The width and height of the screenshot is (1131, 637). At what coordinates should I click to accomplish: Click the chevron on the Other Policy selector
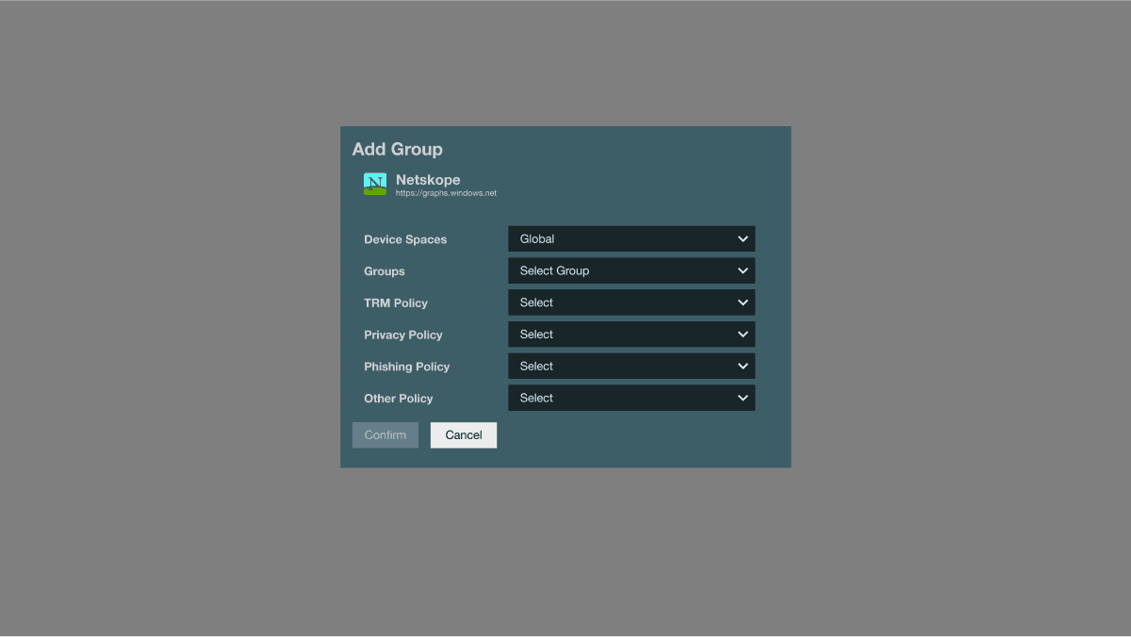742,397
